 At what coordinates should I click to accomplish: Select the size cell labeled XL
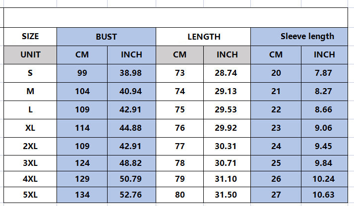click(x=30, y=128)
